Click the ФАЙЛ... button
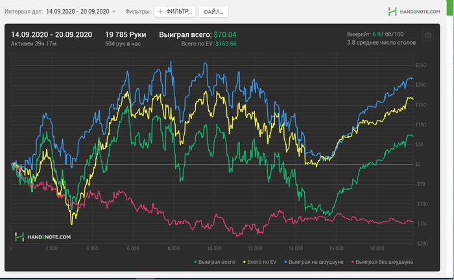This screenshot has width=454, height=280. (x=213, y=12)
